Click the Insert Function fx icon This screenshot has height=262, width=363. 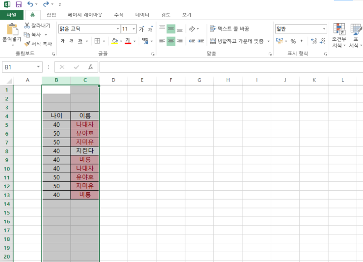tap(91, 67)
